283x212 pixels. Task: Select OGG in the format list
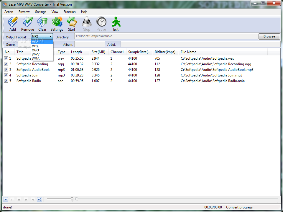tap(42, 50)
